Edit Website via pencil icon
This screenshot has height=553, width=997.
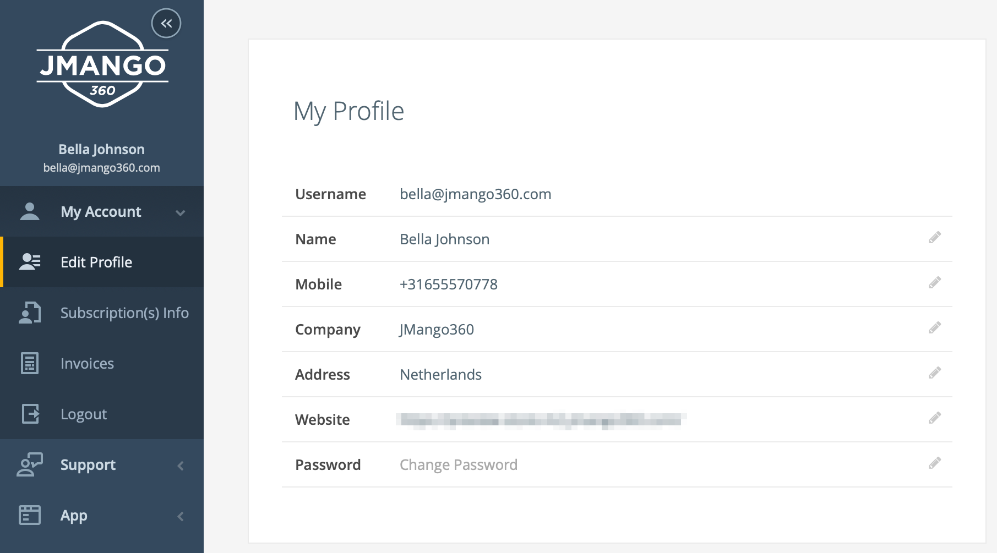[x=935, y=418]
